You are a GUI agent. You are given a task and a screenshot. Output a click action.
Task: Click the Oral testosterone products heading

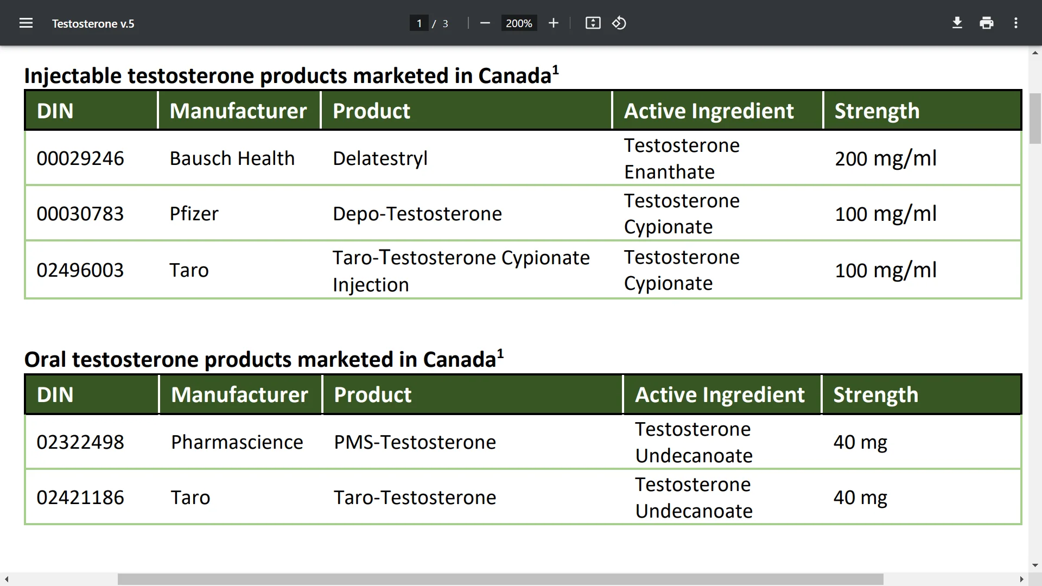264,359
